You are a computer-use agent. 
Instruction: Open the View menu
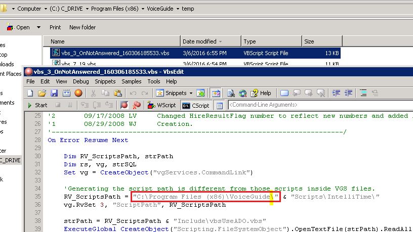pyautogui.click(x=61, y=81)
